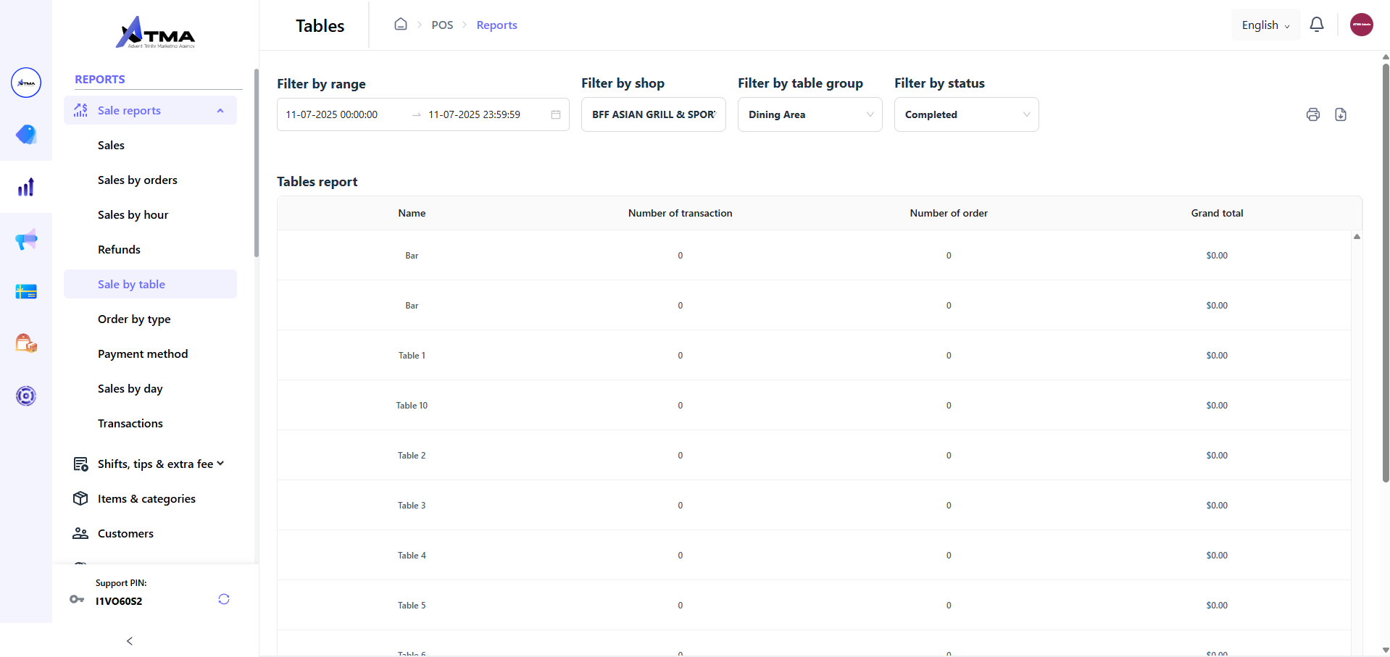Open the gift card icon in the sidebar

tap(26, 290)
